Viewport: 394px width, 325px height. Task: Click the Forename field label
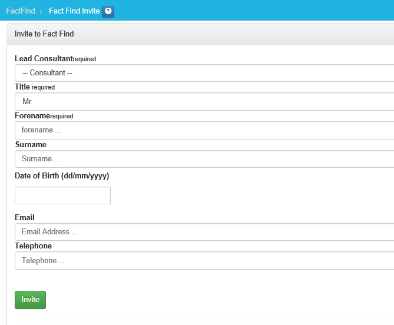(x=32, y=116)
